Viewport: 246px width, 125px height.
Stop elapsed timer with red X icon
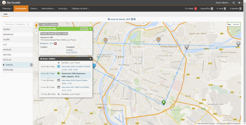pyautogui.click(x=55, y=43)
